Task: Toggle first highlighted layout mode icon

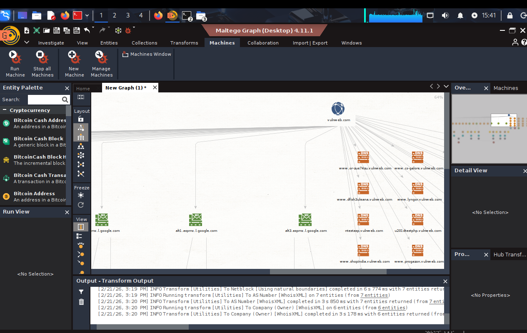Action: click(81, 128)
